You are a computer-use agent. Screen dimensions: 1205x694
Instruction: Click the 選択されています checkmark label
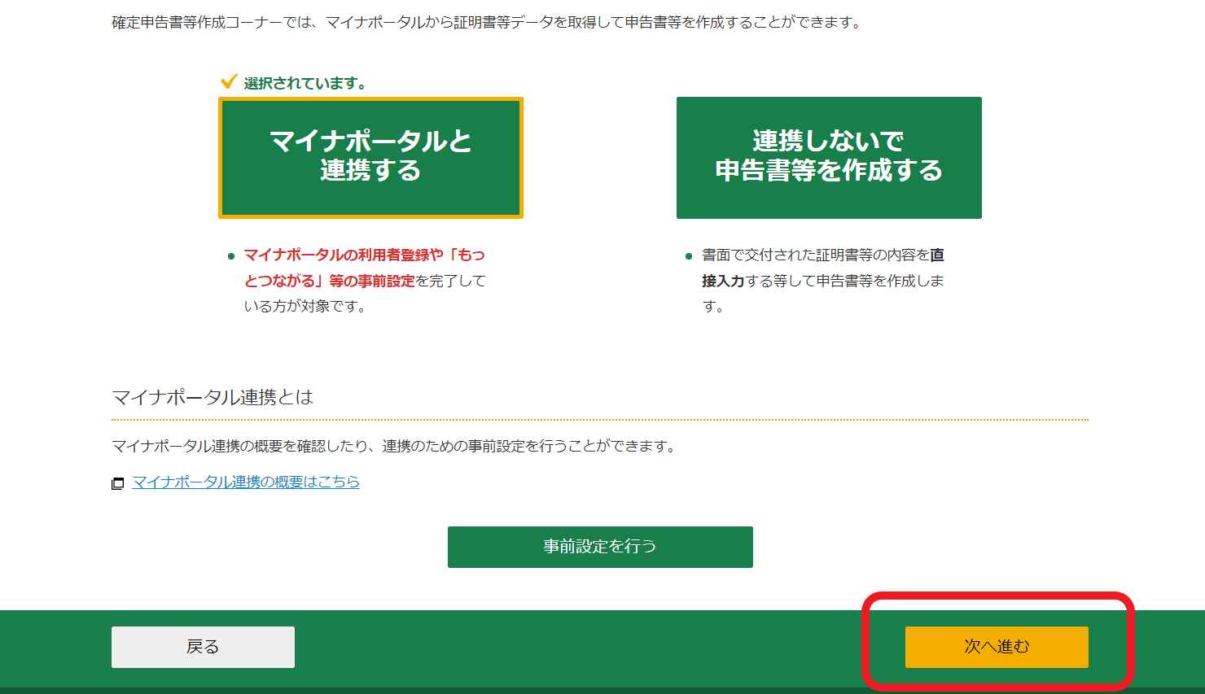[x=295, y=82]
